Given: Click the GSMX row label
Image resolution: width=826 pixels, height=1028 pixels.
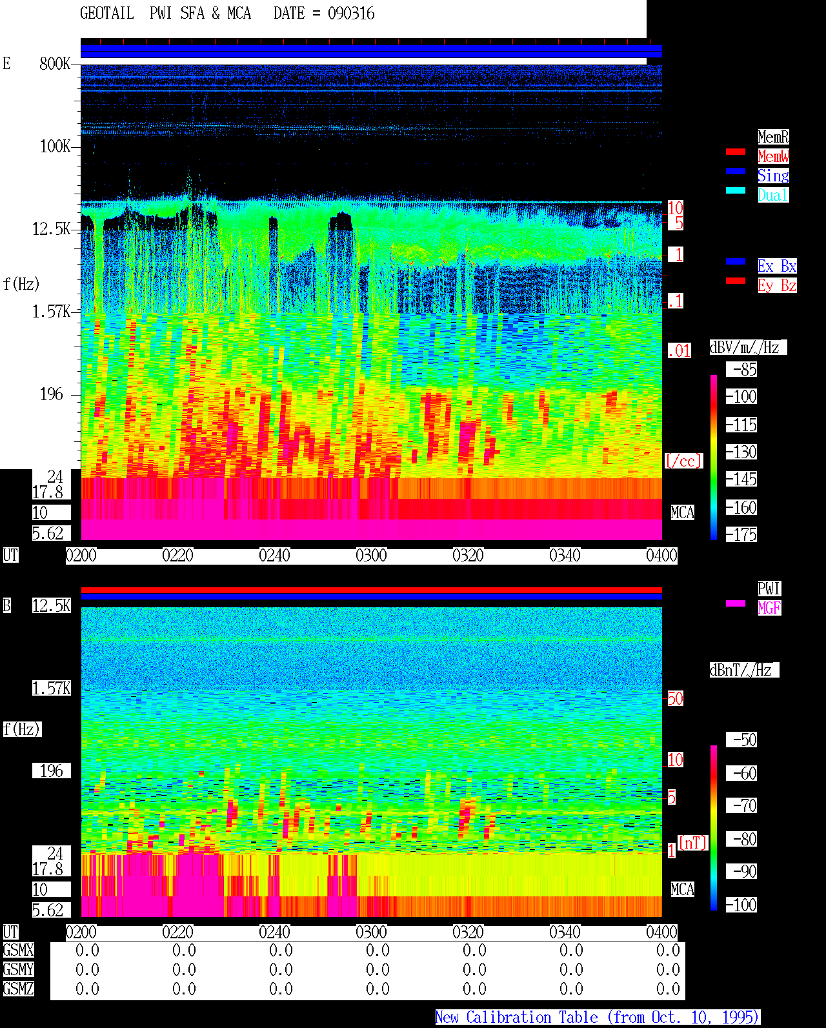Looking at the screenshot, I should [x=18, y=950].
